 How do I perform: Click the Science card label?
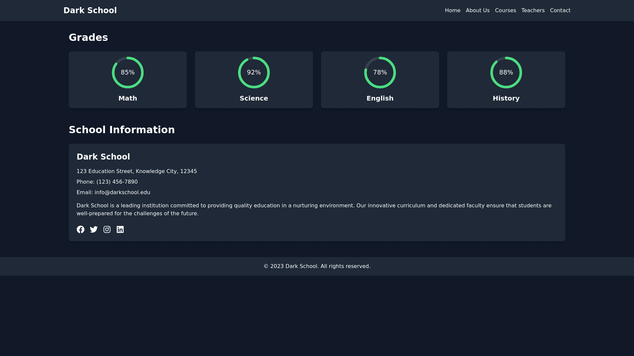[254, 99]
